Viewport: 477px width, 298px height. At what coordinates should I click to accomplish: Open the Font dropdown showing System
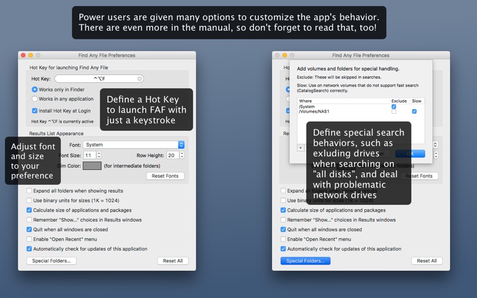[134, 145]
